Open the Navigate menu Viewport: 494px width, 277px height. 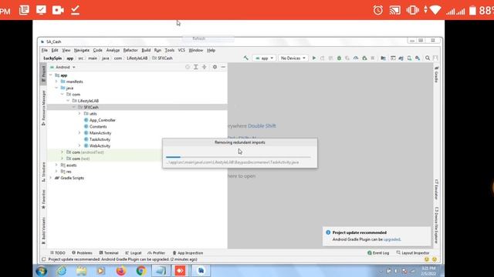(82, 50)
